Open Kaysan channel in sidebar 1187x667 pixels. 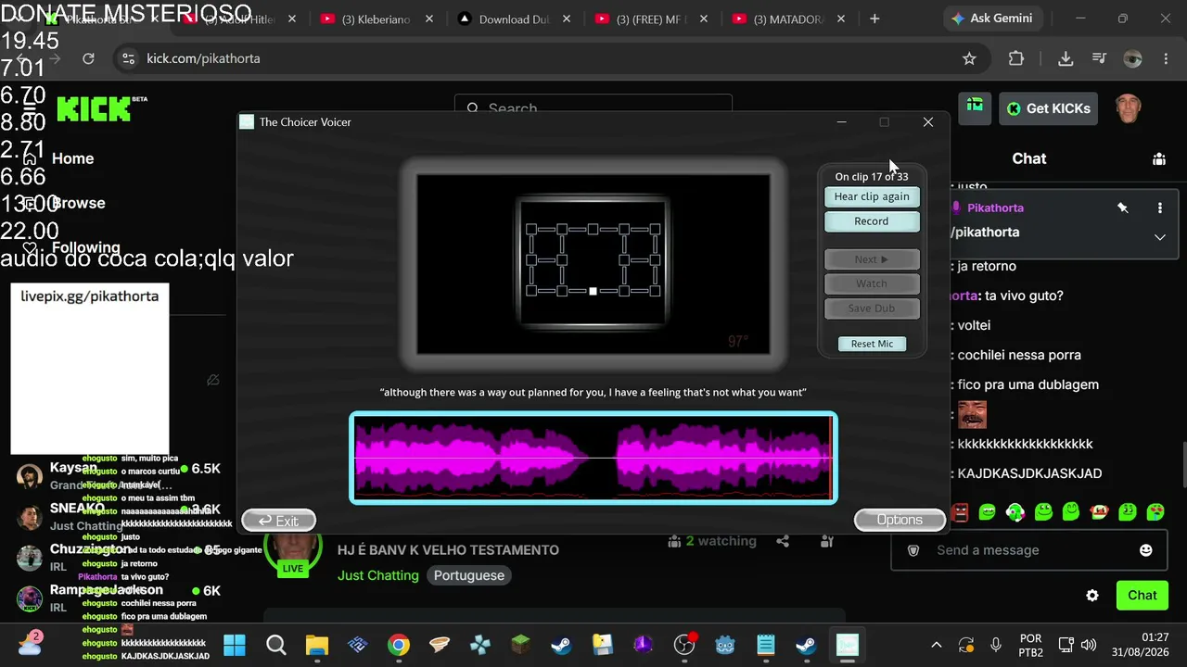click(x=119, y=476)
